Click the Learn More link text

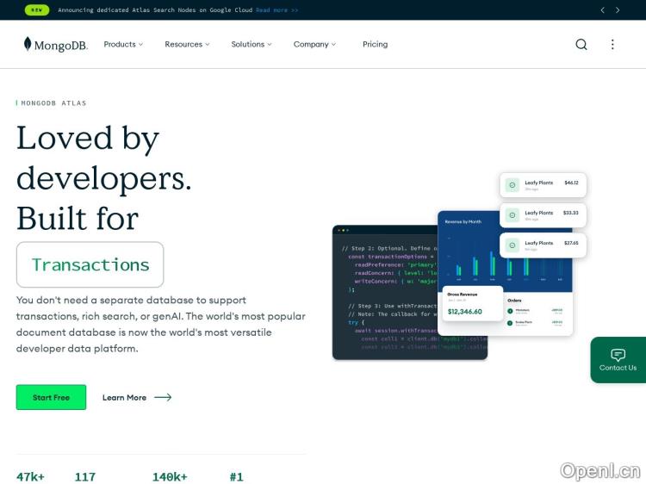124,398
